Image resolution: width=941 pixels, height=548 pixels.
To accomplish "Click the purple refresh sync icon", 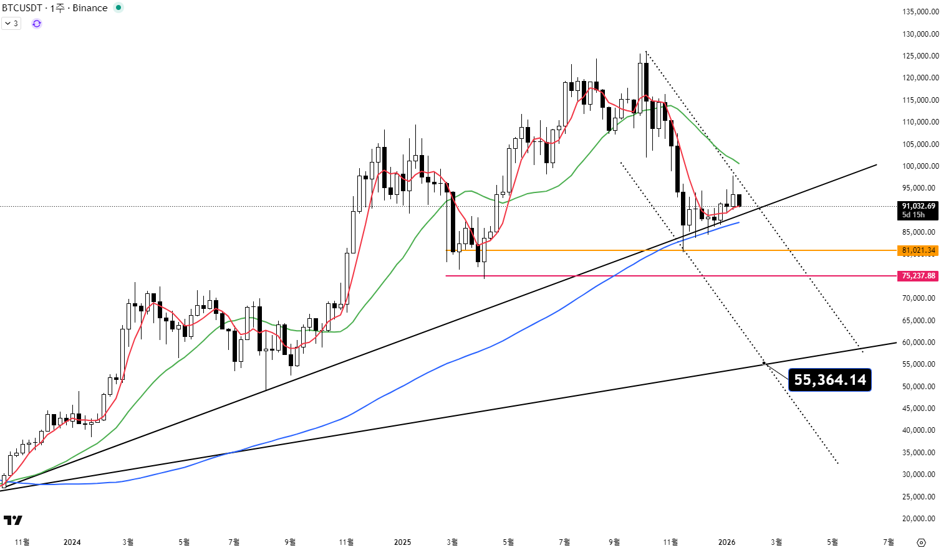I will (37, 24).
